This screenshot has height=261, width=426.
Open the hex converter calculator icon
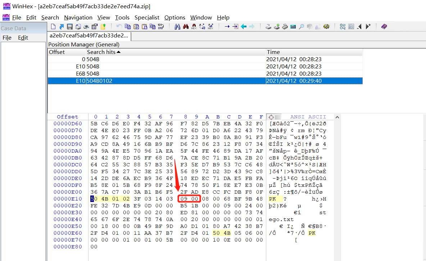click(x=292, y=26)
